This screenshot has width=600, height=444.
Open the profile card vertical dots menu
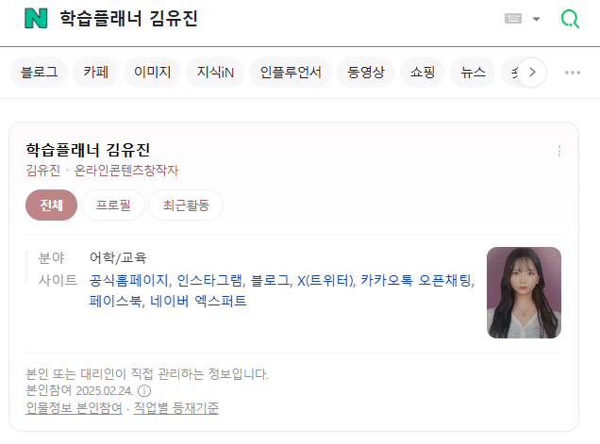(x=559, y=151)
